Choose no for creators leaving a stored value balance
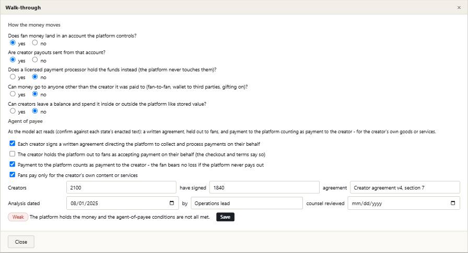Image resolution: width=468 pixels, height=253 pixels. [x=35, y=111]
